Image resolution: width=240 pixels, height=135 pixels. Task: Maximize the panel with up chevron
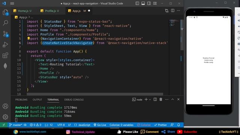(x=172, y=99)
